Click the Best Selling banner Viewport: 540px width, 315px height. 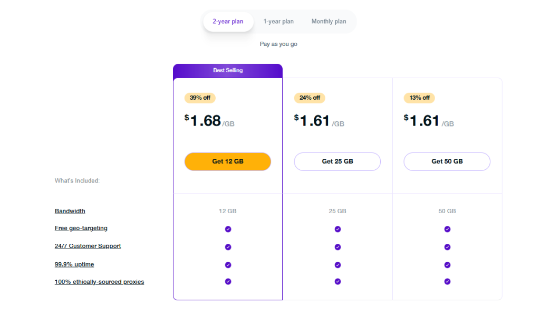228,71
